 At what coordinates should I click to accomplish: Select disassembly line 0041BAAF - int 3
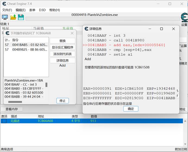(106, 36)
